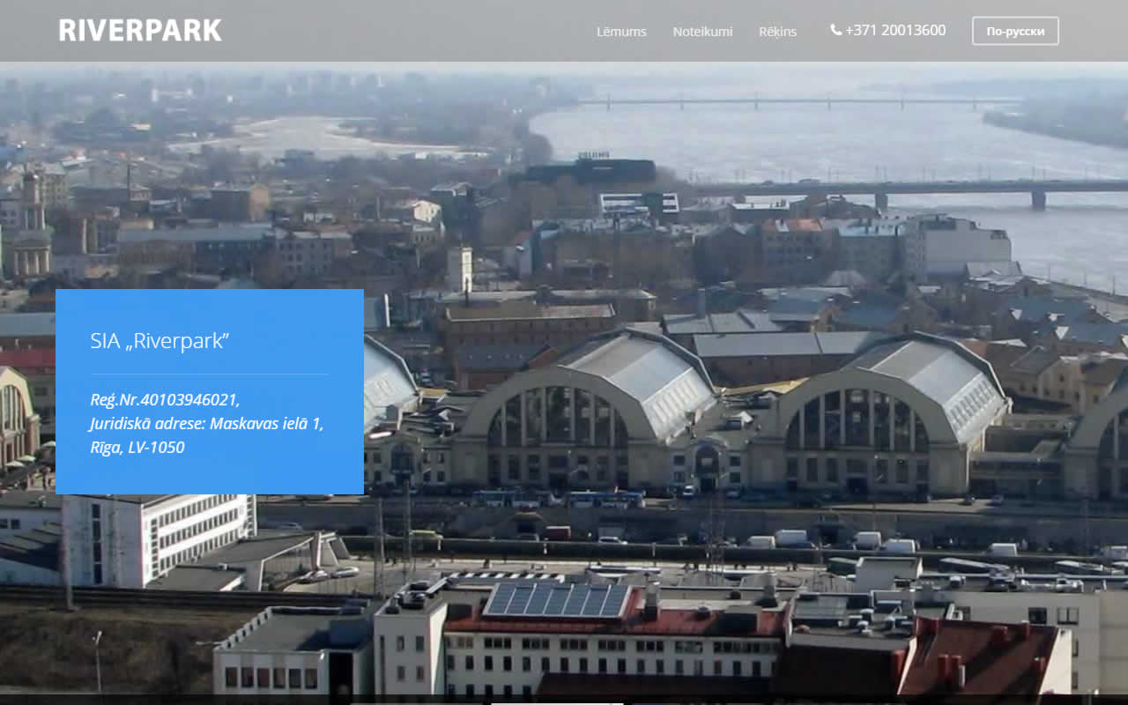This screenshot has width=1128, height=705.
Task: Click the RIVERPARK logo
Action: (140, 31)
